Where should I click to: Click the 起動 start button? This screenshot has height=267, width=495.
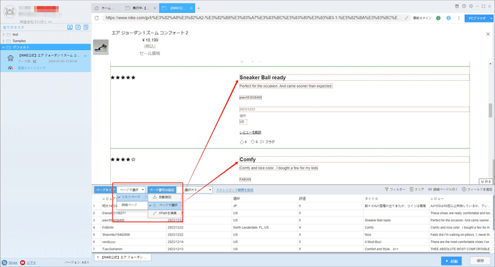coord(452,261)
